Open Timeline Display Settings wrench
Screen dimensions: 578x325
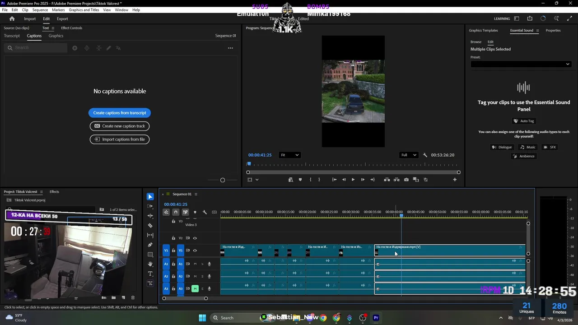click(x=205, y=212)
